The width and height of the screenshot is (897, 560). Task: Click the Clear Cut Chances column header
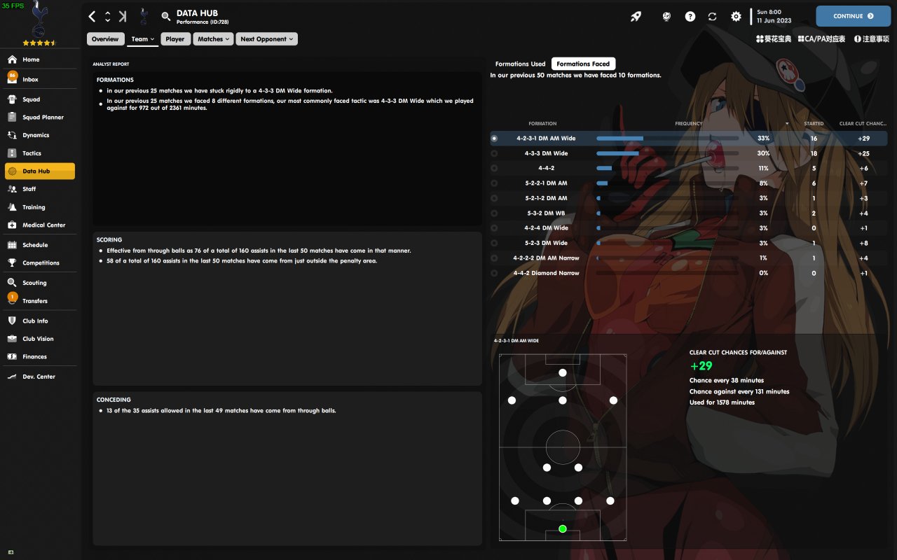click(x=863, y=124)
